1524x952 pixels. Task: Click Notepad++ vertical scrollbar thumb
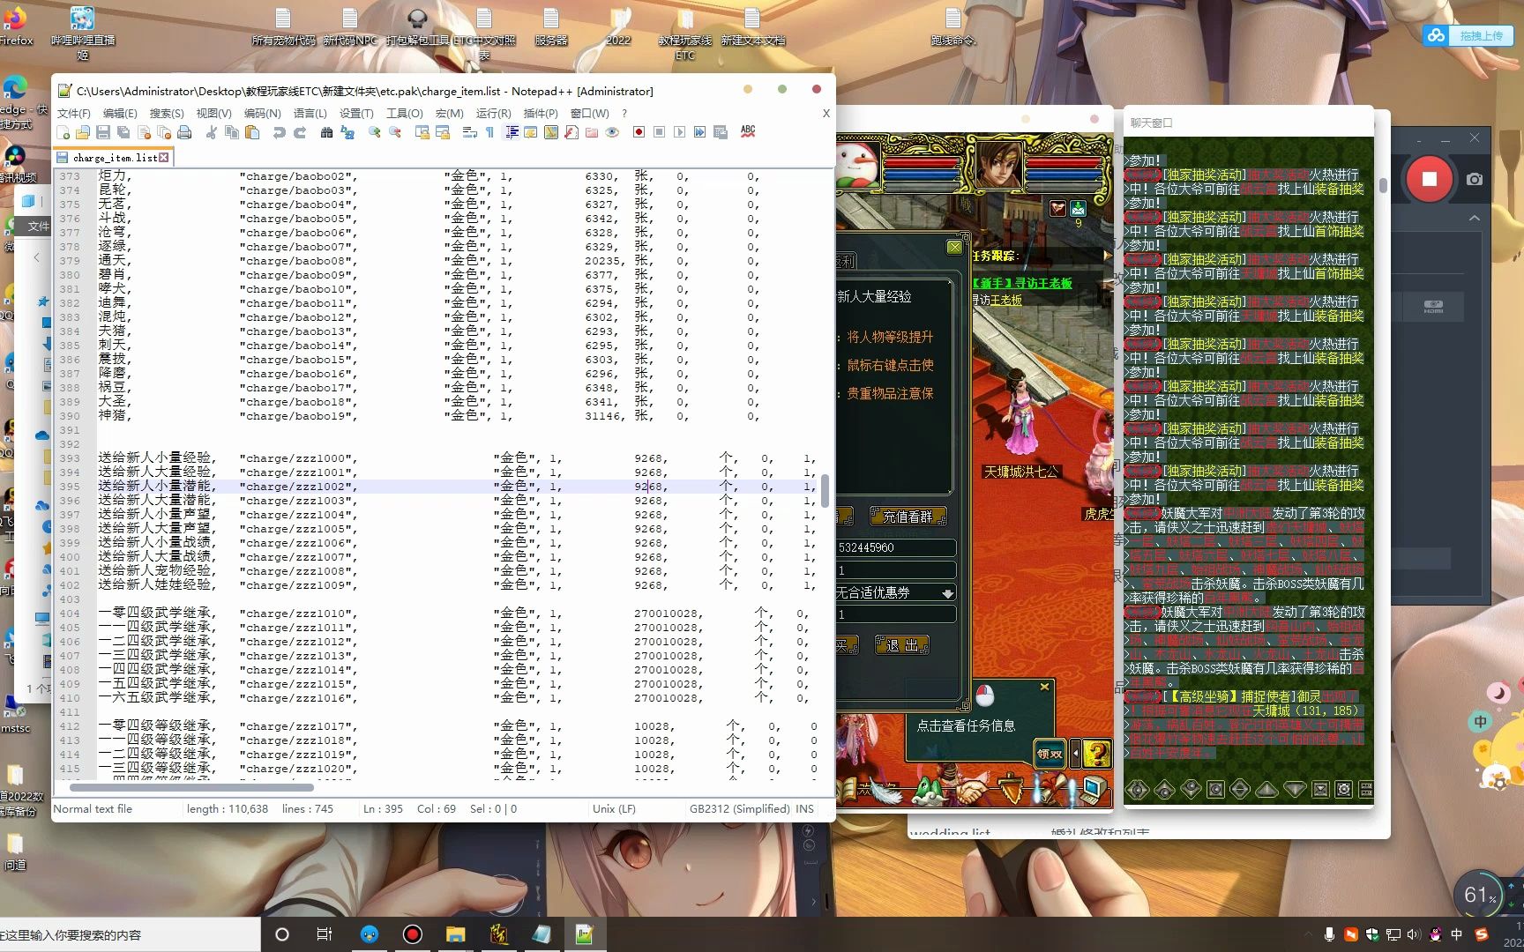(825, 490)
